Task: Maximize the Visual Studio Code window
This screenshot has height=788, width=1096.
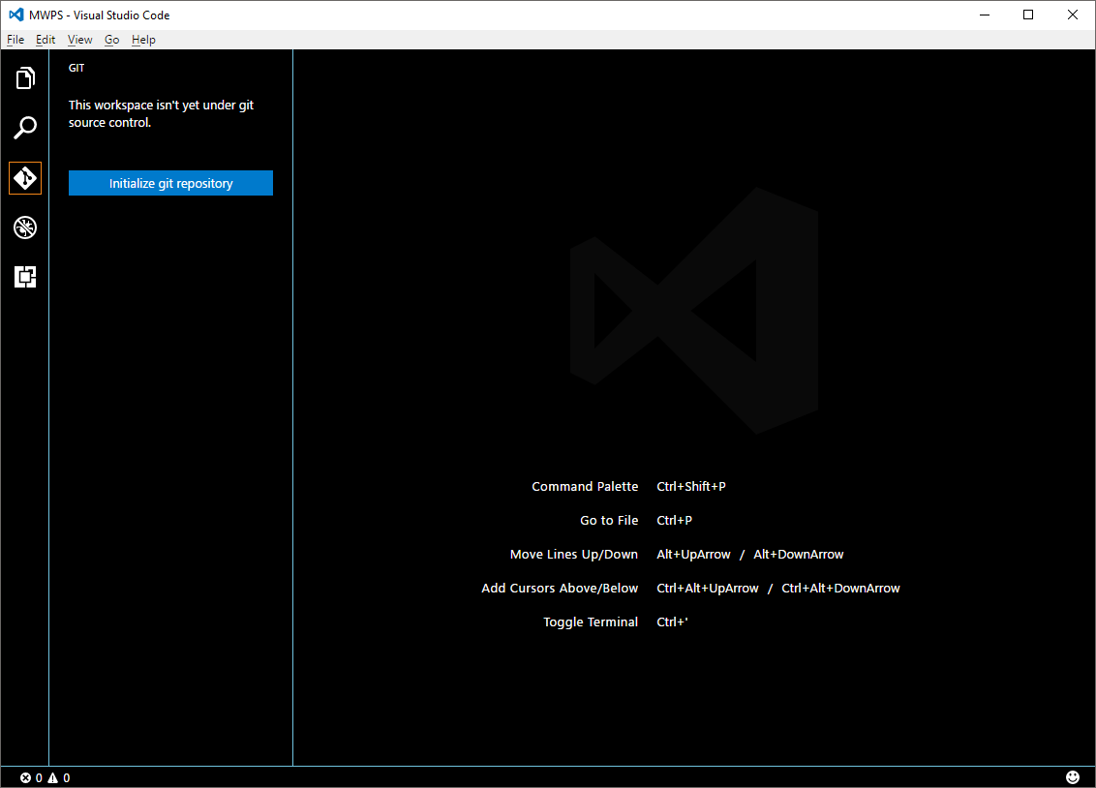Action: (x=1028, y=15)
